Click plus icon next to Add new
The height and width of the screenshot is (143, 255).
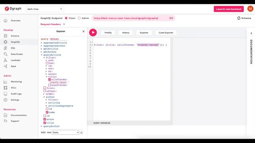(x=81, y=133)
